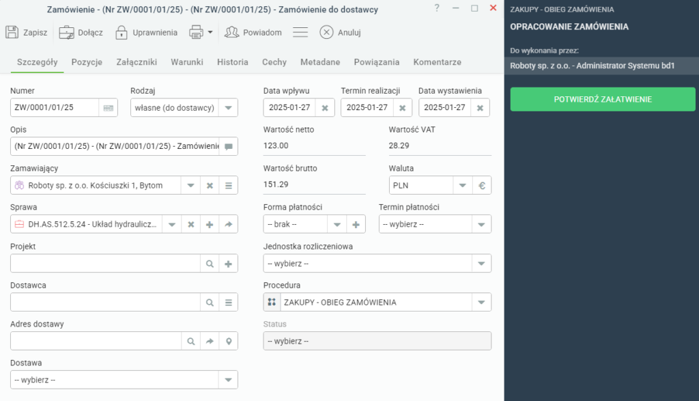Open the Dostawca list icon
The width and height of the screenshot is (699, 401).
(228, 303)
